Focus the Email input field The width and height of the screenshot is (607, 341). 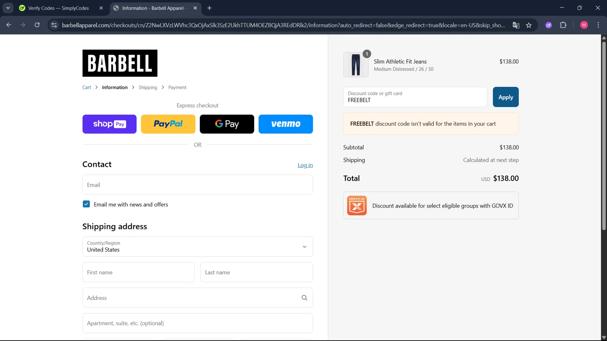pyautogui.click(x=197, y=185)
